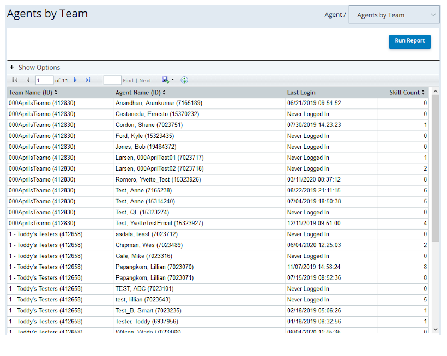Click last login 01/18/2019 08:32:56

pos(314,322)
